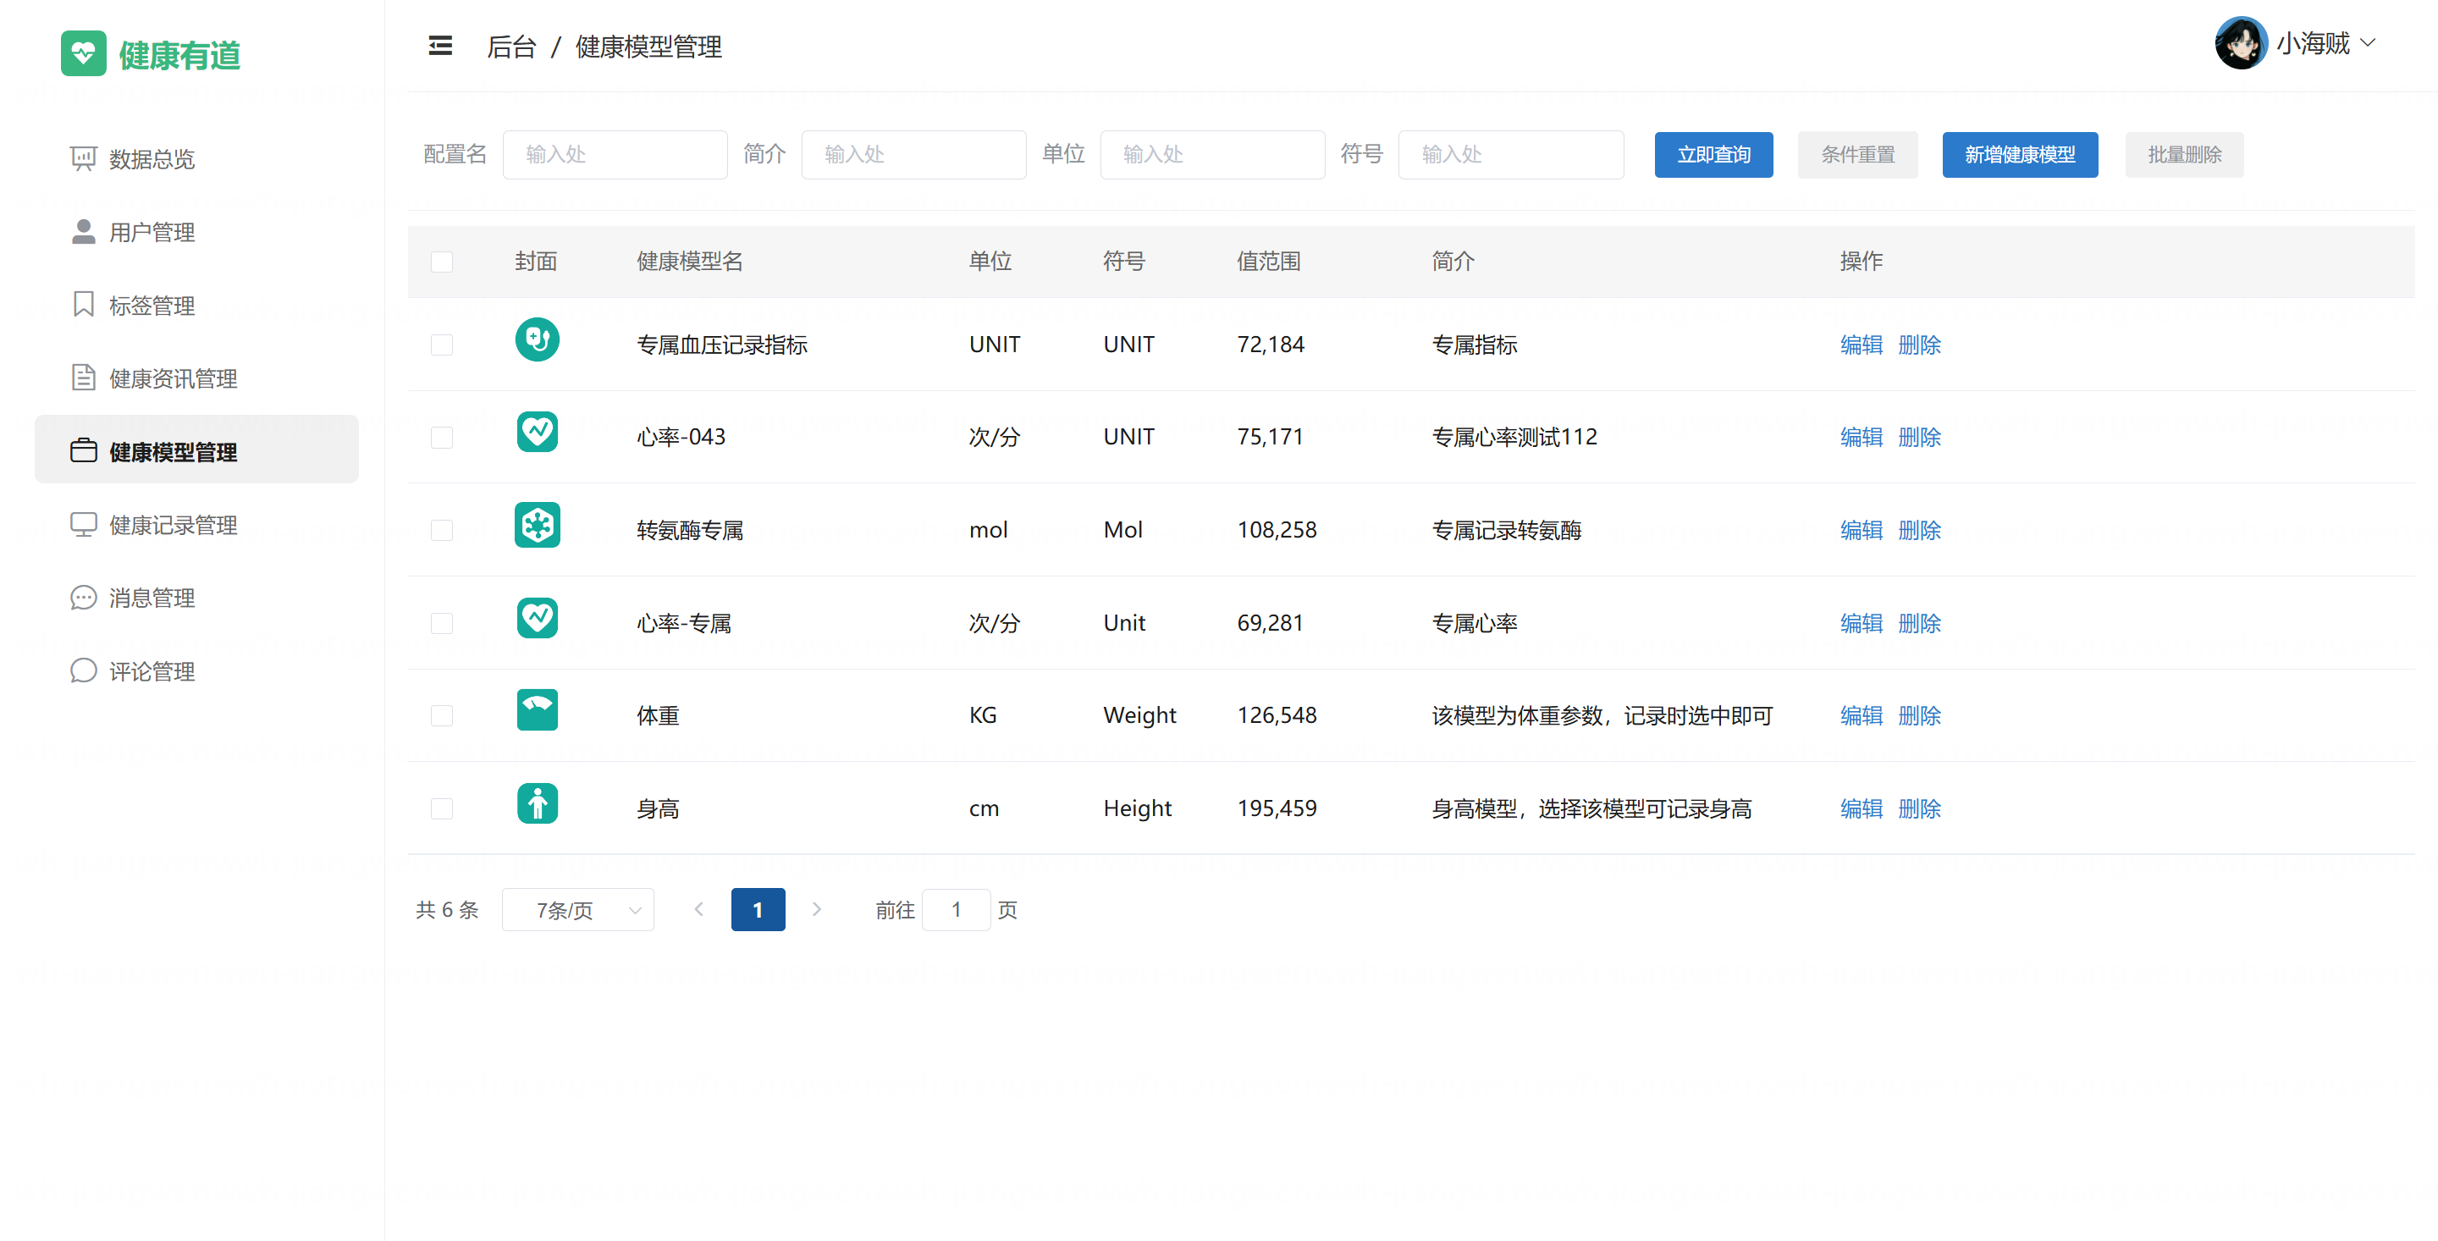Collapse sidebar with hamburger menu icon

click(440, 46)
